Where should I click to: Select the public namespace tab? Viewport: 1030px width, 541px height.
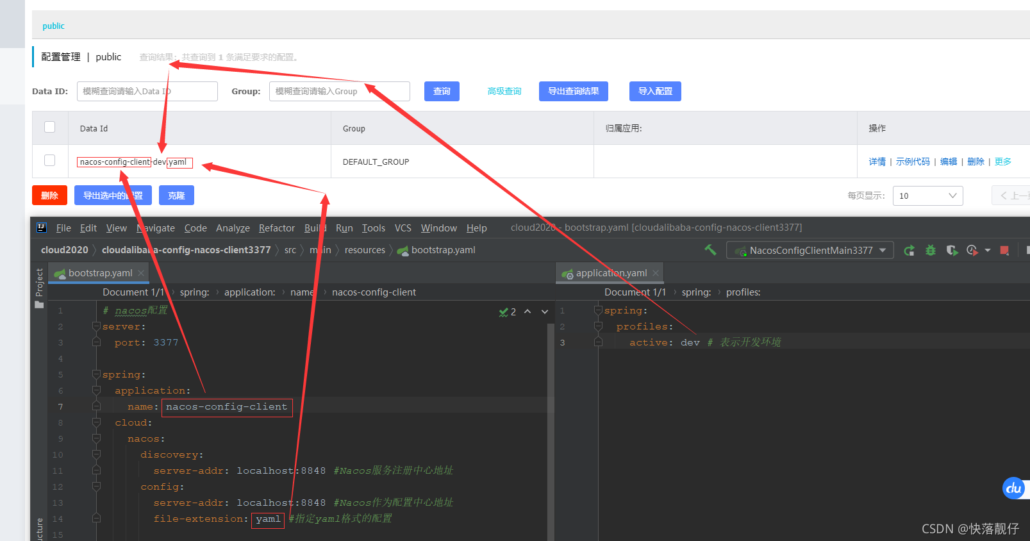click(x=53, y=26)
